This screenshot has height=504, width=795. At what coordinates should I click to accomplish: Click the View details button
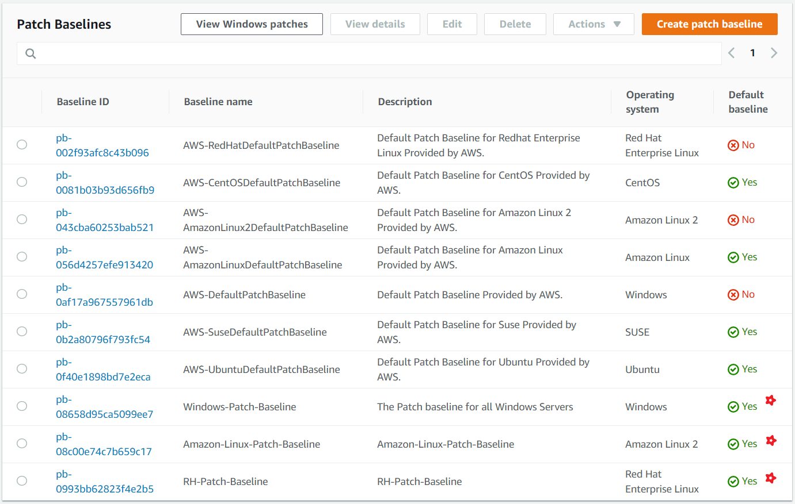click(x=375, y=24)
